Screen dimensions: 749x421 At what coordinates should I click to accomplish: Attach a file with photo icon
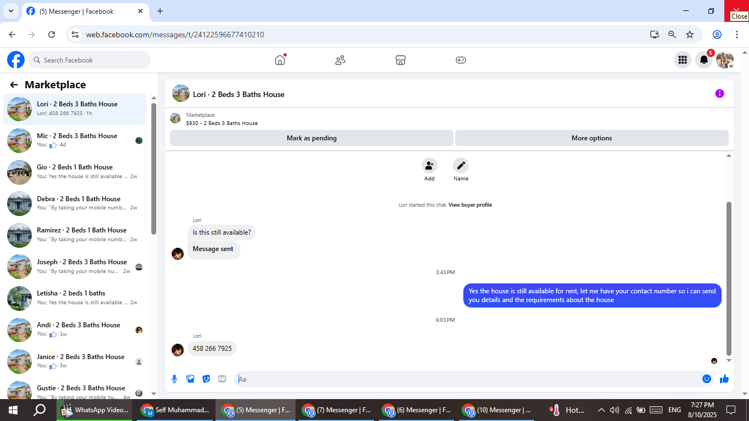click(190, 379)
